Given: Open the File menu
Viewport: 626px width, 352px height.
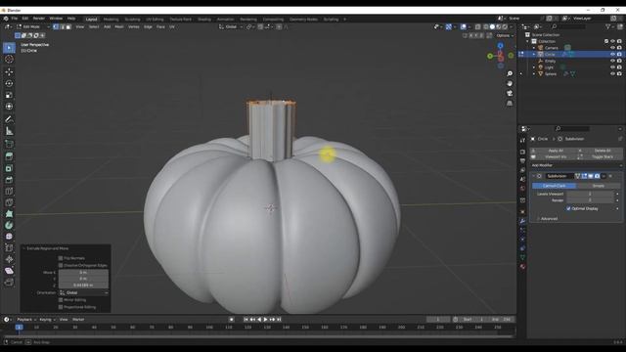Looking at the screenshot, I should click(15, 19).
